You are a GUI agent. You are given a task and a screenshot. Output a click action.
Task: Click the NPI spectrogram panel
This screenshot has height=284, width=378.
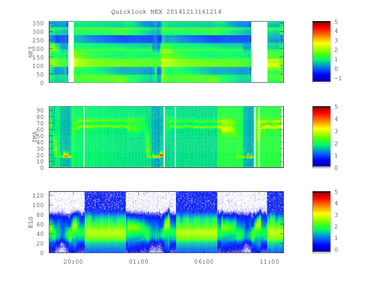[x=166, y=52]
